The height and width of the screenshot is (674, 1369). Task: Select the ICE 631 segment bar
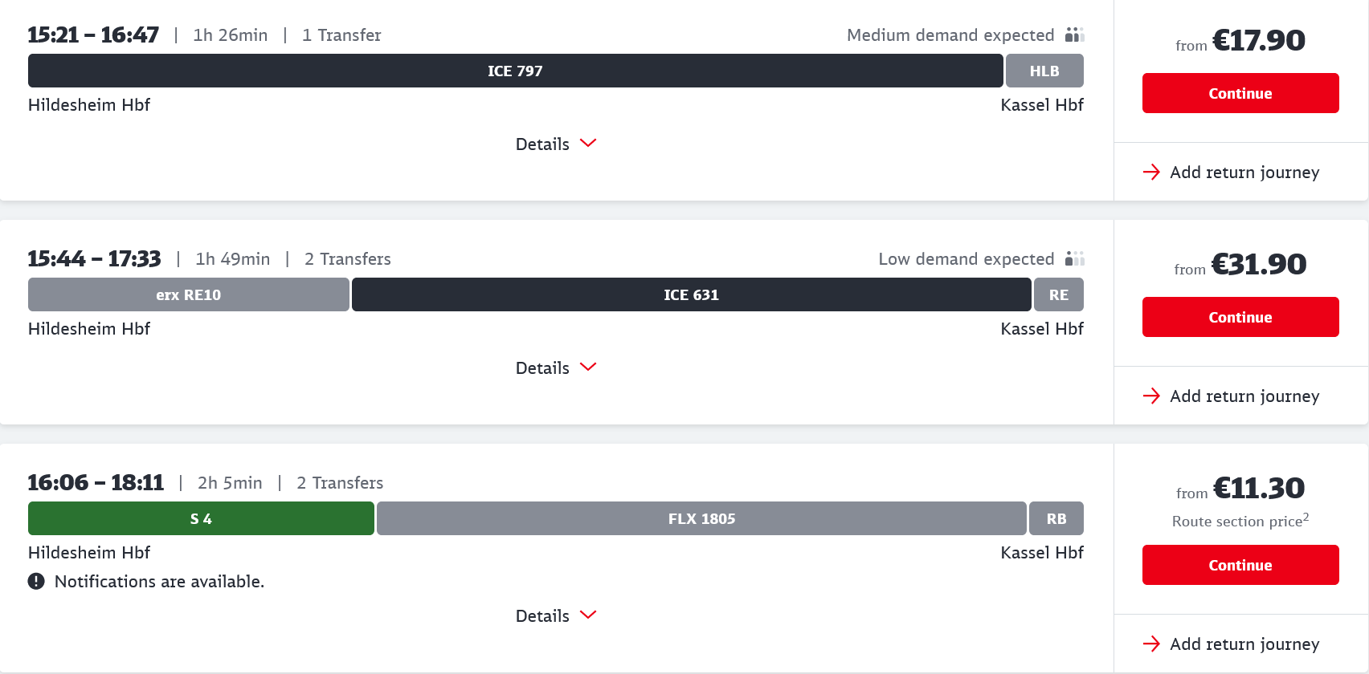coord(691,294)
